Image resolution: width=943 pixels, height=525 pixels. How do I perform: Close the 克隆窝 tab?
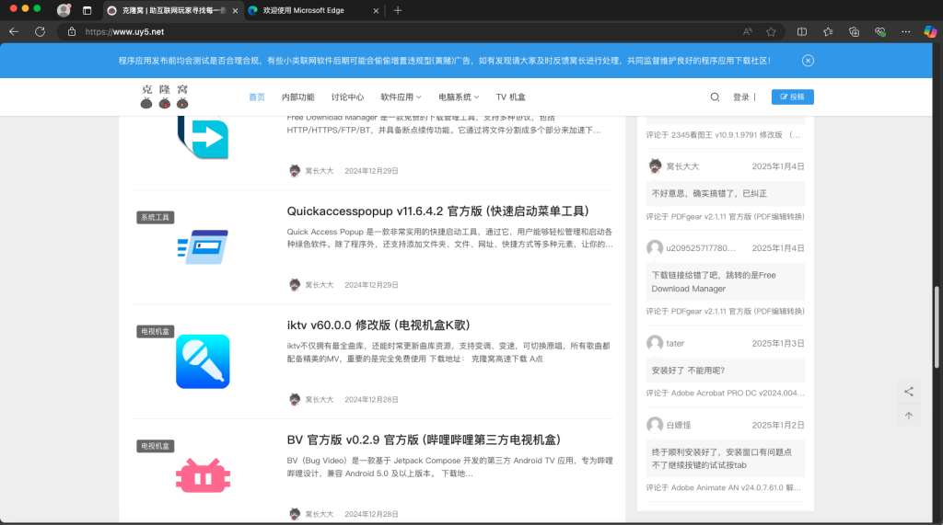tap(235, 10)
